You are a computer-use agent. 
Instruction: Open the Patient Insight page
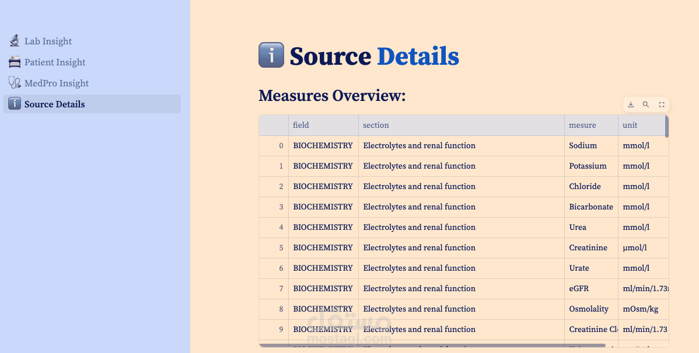coord(55,62)
